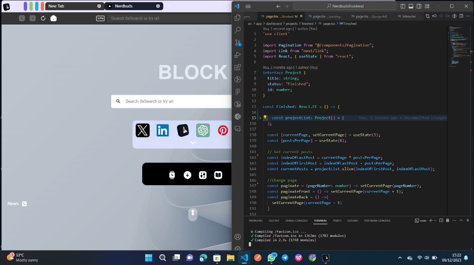This screenshot has width=474, height=265.
Task: Open the Accounts icon in activity bar
Action: (237, 237)
